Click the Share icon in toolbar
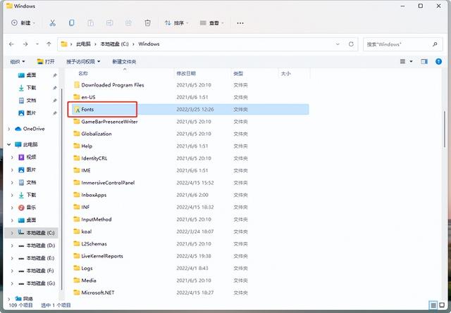 (x=128, y=23)
